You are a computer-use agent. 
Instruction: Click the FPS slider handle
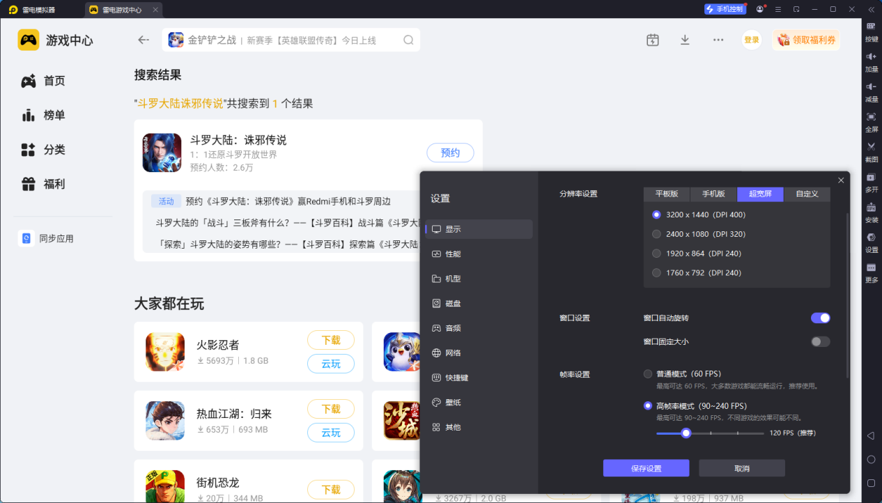pyautogui.click(x=686, y=433)
